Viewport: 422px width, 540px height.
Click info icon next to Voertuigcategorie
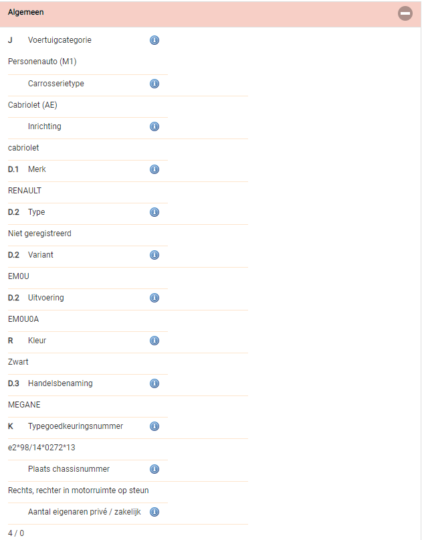pyautogui.click(x=154, y=40)
